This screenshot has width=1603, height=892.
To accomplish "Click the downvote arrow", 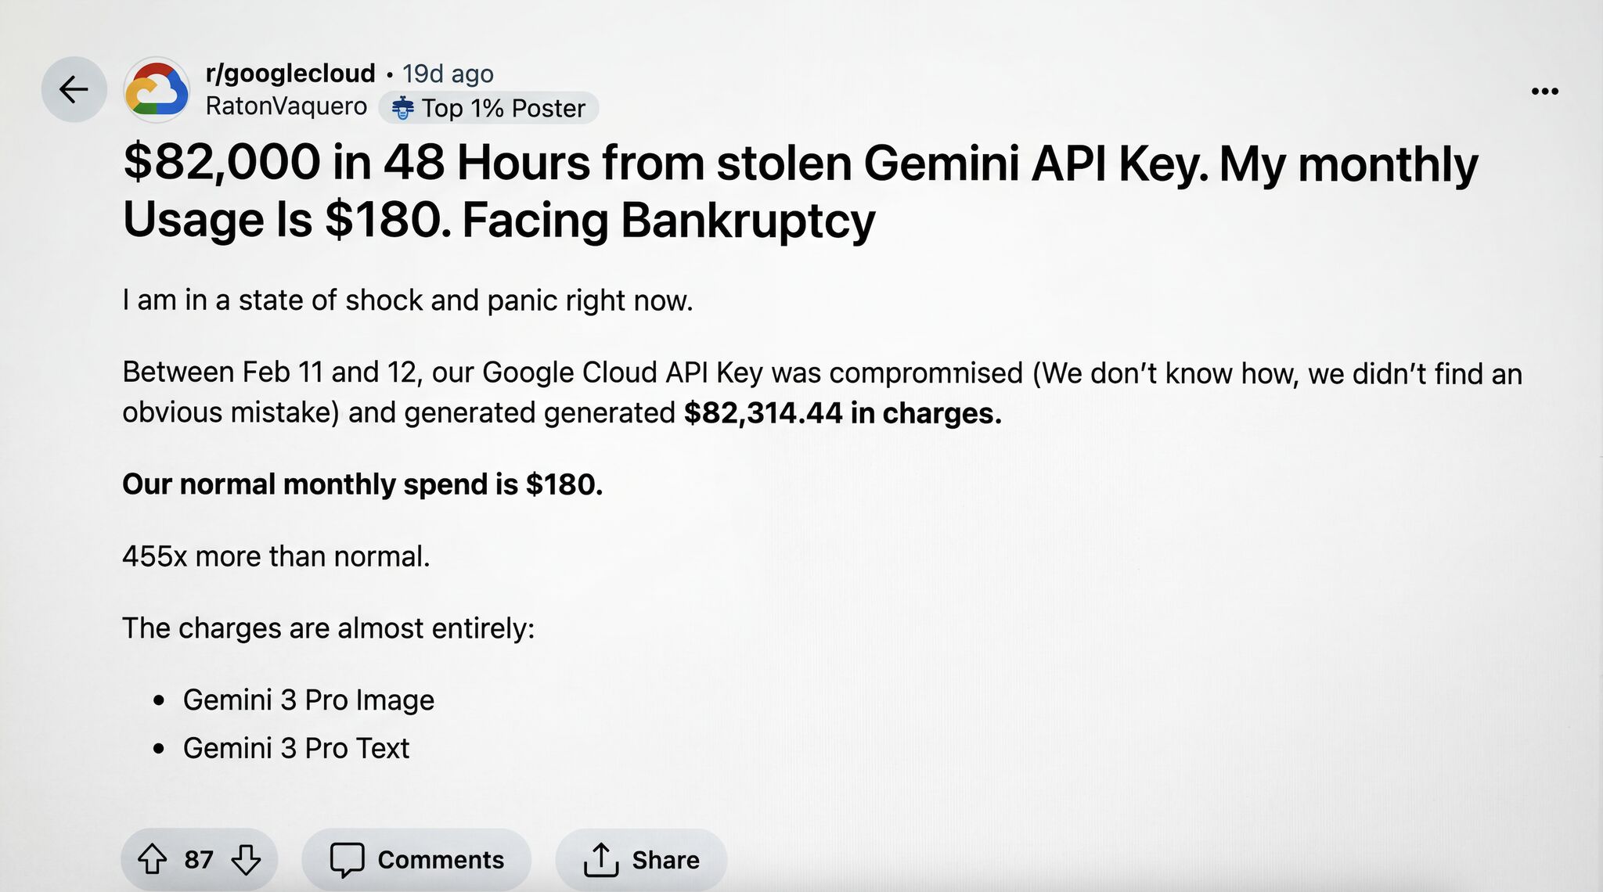I will (245, 858).
